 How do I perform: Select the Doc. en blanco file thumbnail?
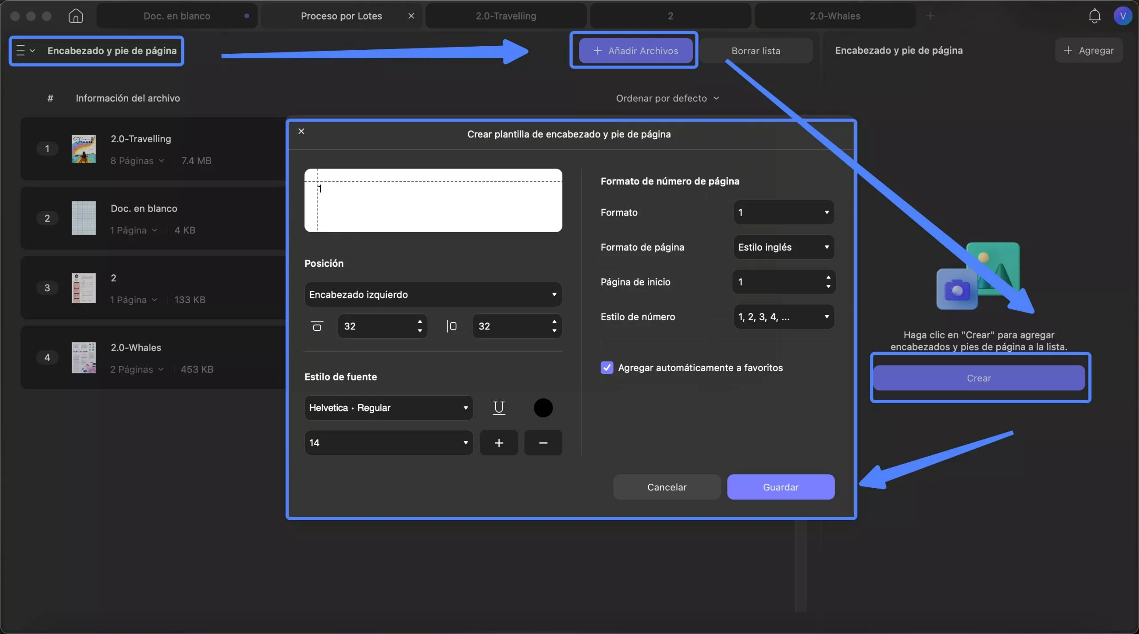coord(84,218)
